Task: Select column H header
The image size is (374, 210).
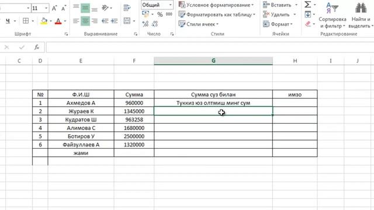Action: (295, 61)
